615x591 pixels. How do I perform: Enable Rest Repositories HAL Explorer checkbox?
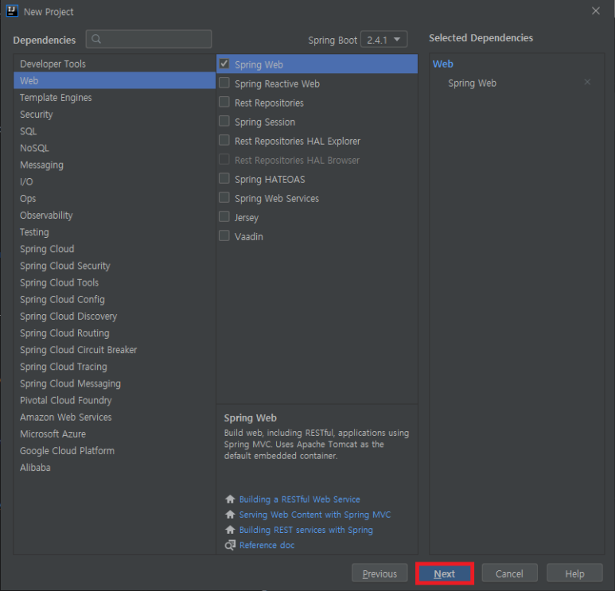tap(224, 140)
